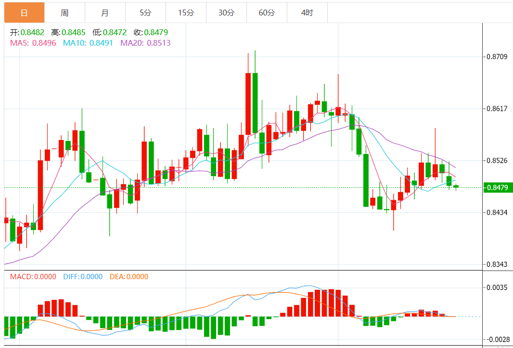Screen dimensions: 513x348
Task: Click the low price 低:0.8472
Action: tap(109, 32)
